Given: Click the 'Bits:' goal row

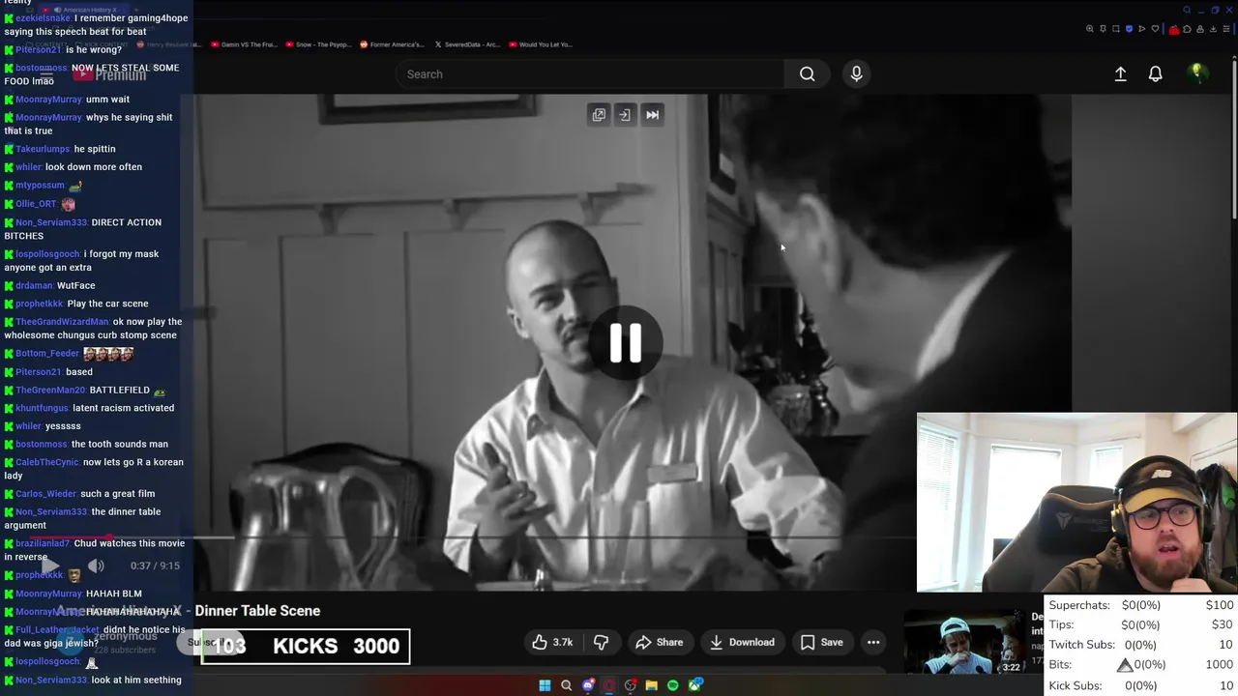Looking at the screenshot, I should pos(1140,665).
